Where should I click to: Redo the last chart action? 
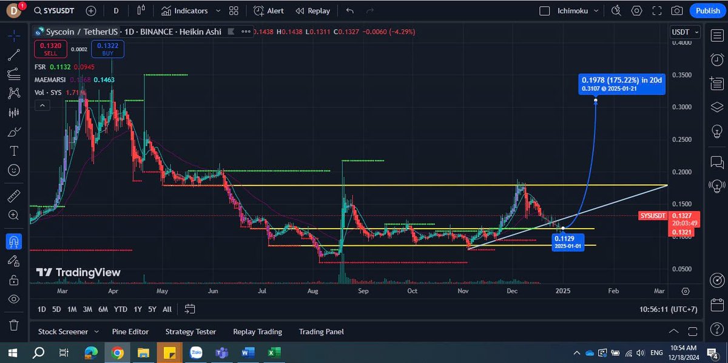369,11
